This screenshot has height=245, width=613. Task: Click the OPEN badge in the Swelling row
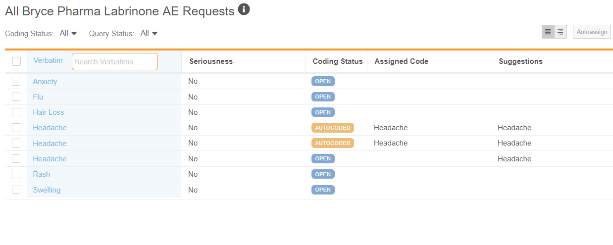tap(323, 190)
